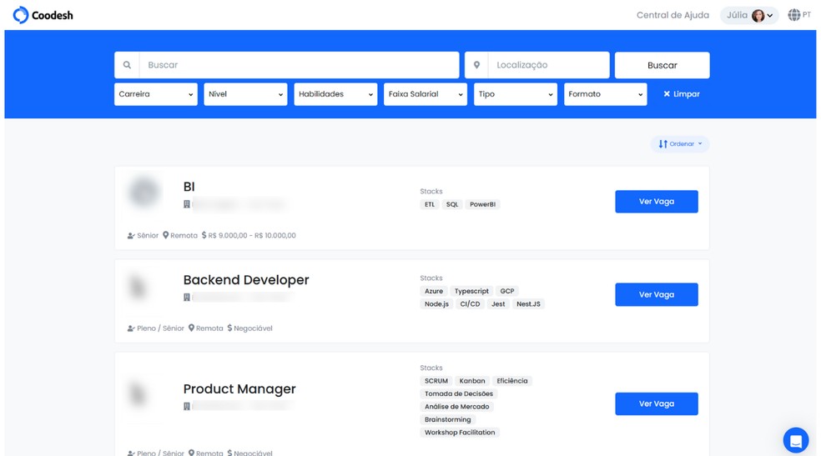The height and width of the screenshot is (456, 821).
Task: Open the Formato dropdown
Action: pos(605,94)
